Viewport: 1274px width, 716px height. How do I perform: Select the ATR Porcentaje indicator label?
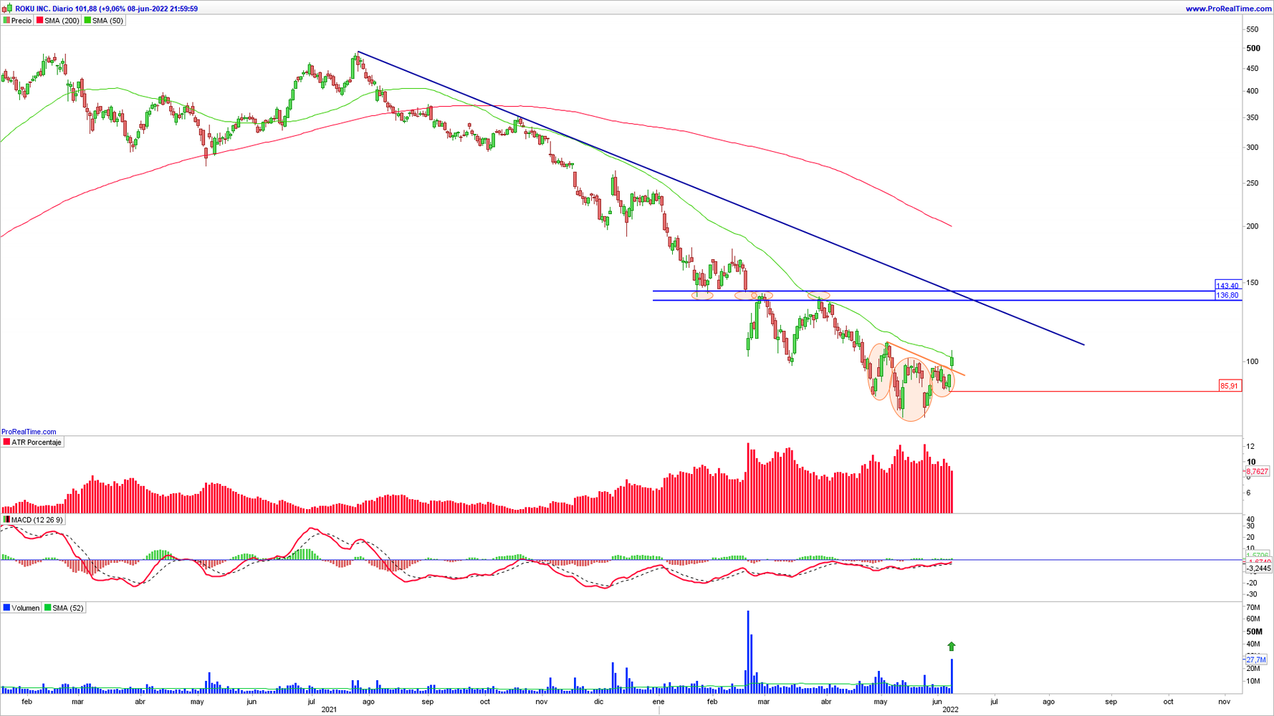pyautogui.click(x=33, y=442)
